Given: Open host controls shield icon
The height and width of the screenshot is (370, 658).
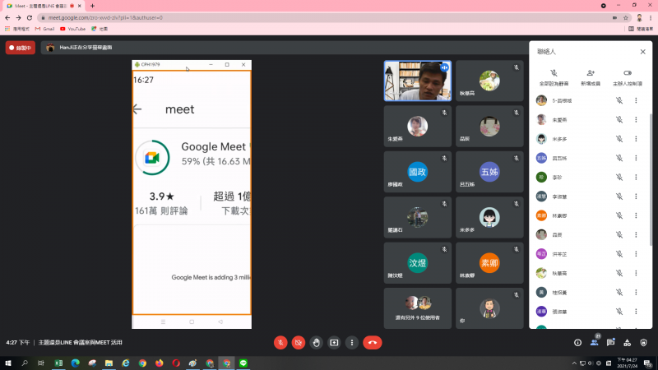Looking at the screenshot, I should click(643, 343).
